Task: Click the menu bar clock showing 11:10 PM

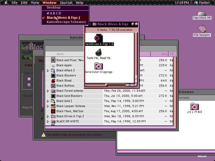Action: pyautogui.click(x=182, y=2)
